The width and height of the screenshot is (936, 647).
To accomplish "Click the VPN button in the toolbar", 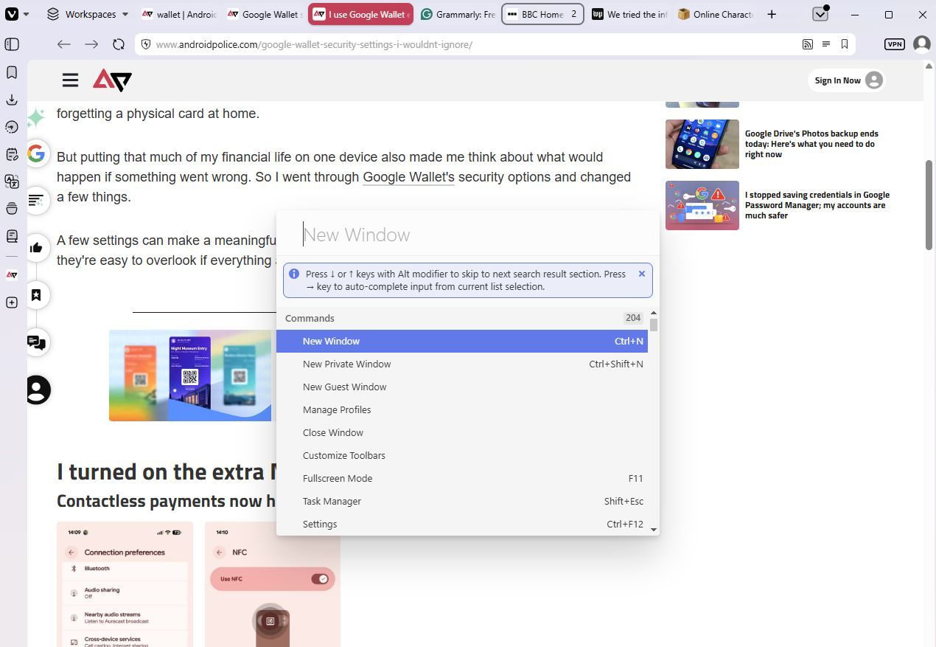I will [x=895, y=44].
